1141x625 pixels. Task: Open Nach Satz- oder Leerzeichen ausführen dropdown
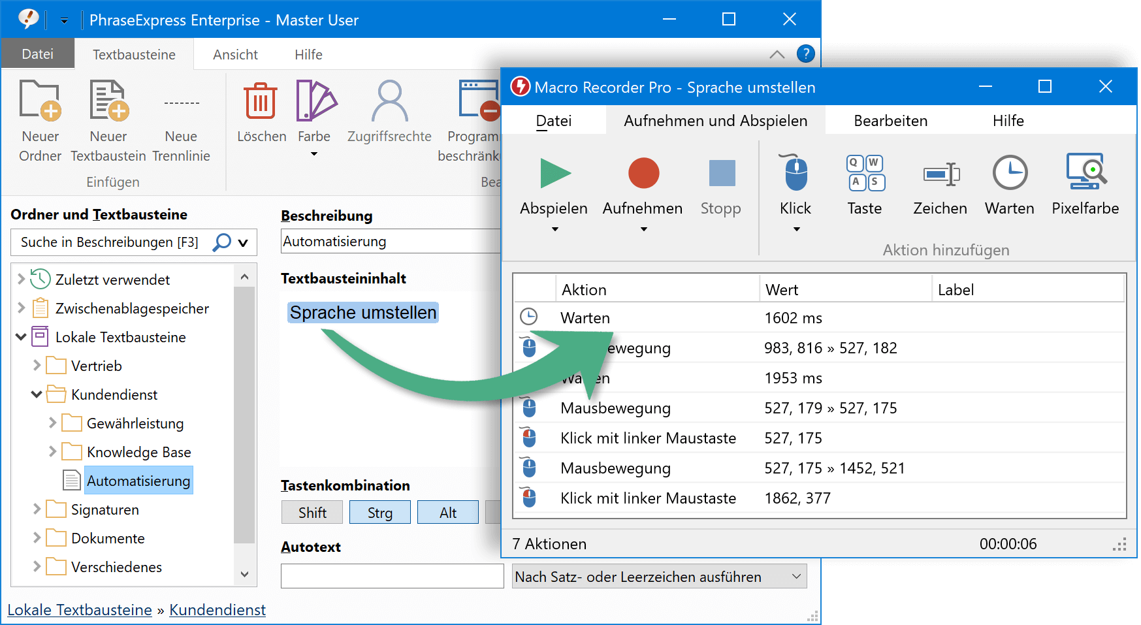[660, 577]
